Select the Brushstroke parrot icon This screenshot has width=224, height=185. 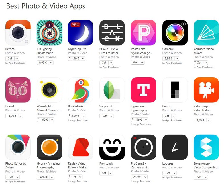tap(81, 90)
